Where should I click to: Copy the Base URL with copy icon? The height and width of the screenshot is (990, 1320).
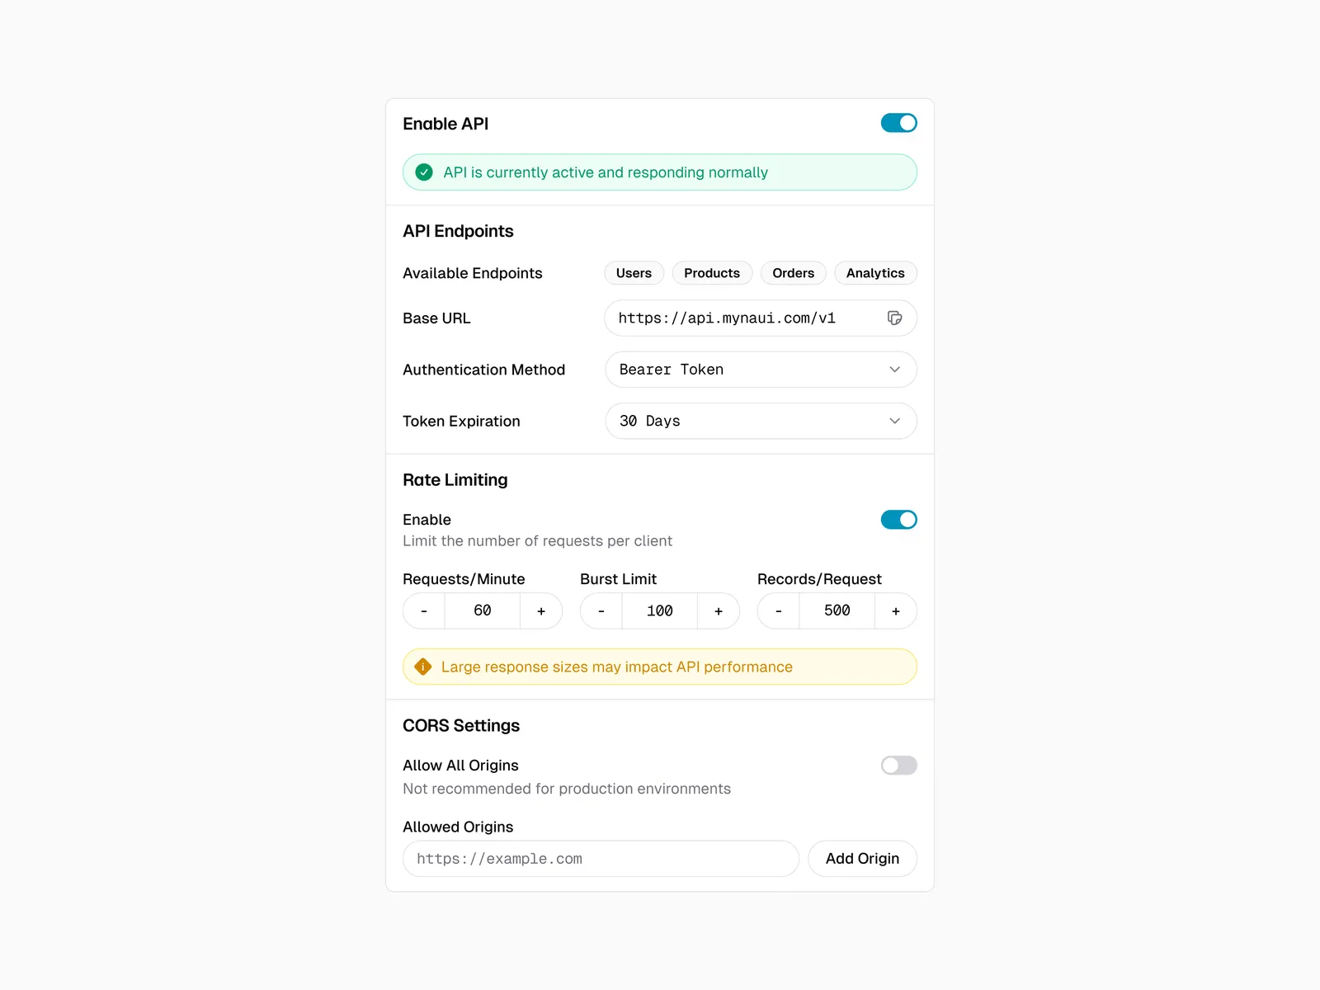(x=894, y=318)
